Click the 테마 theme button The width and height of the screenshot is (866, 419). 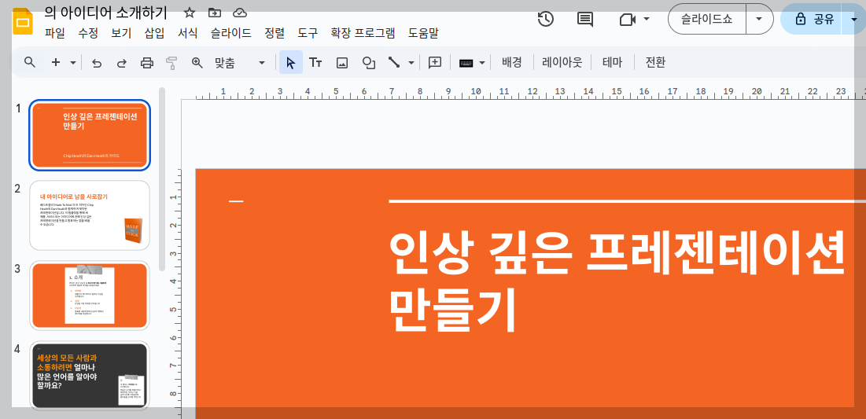(612, 62)
